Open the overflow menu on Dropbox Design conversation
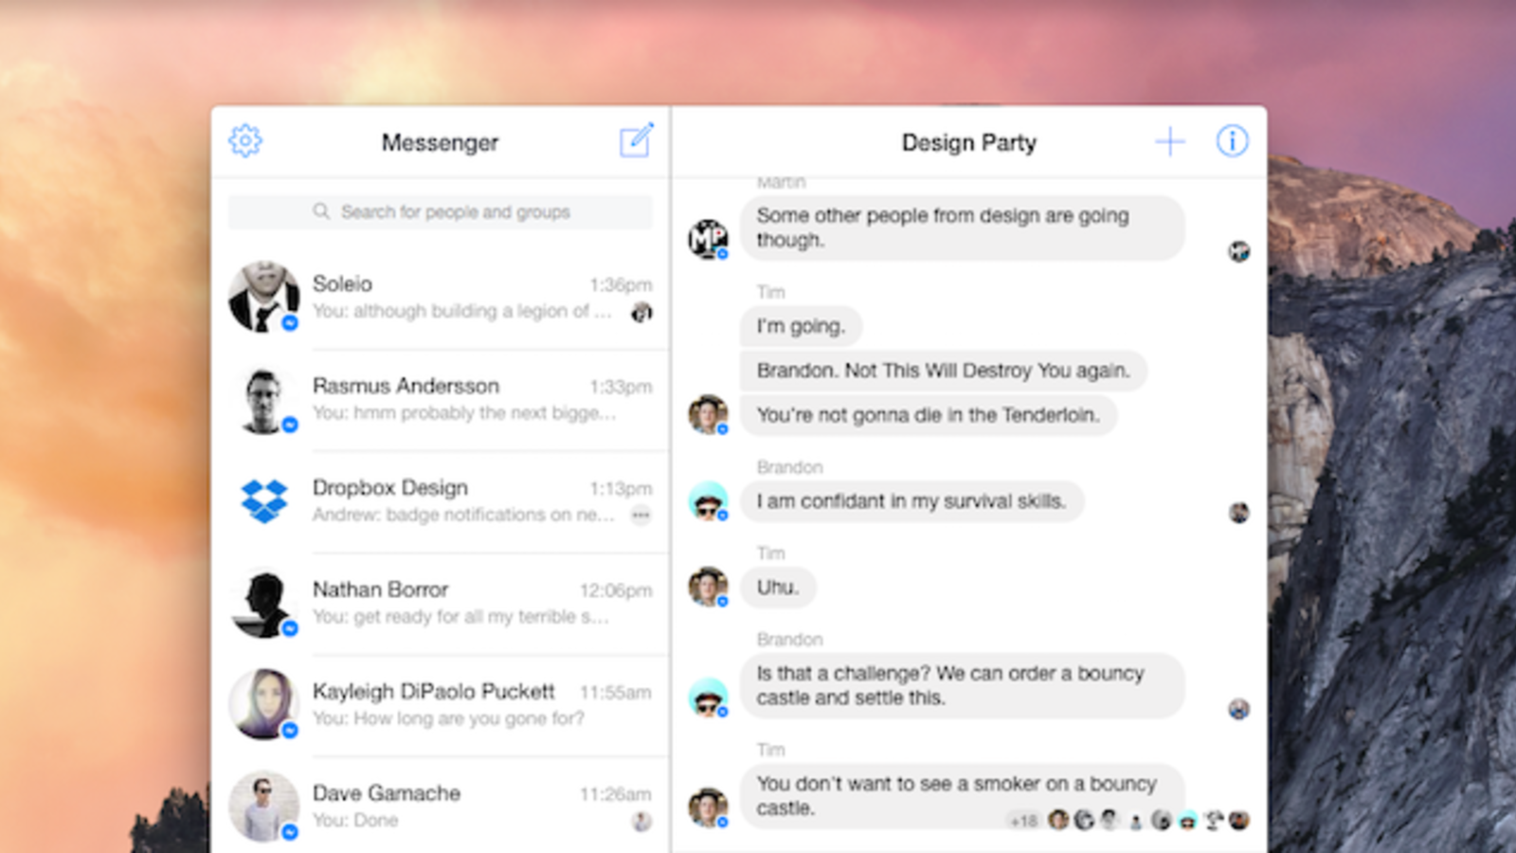Viewport: 1516px width, 853px height. point(641,515)
